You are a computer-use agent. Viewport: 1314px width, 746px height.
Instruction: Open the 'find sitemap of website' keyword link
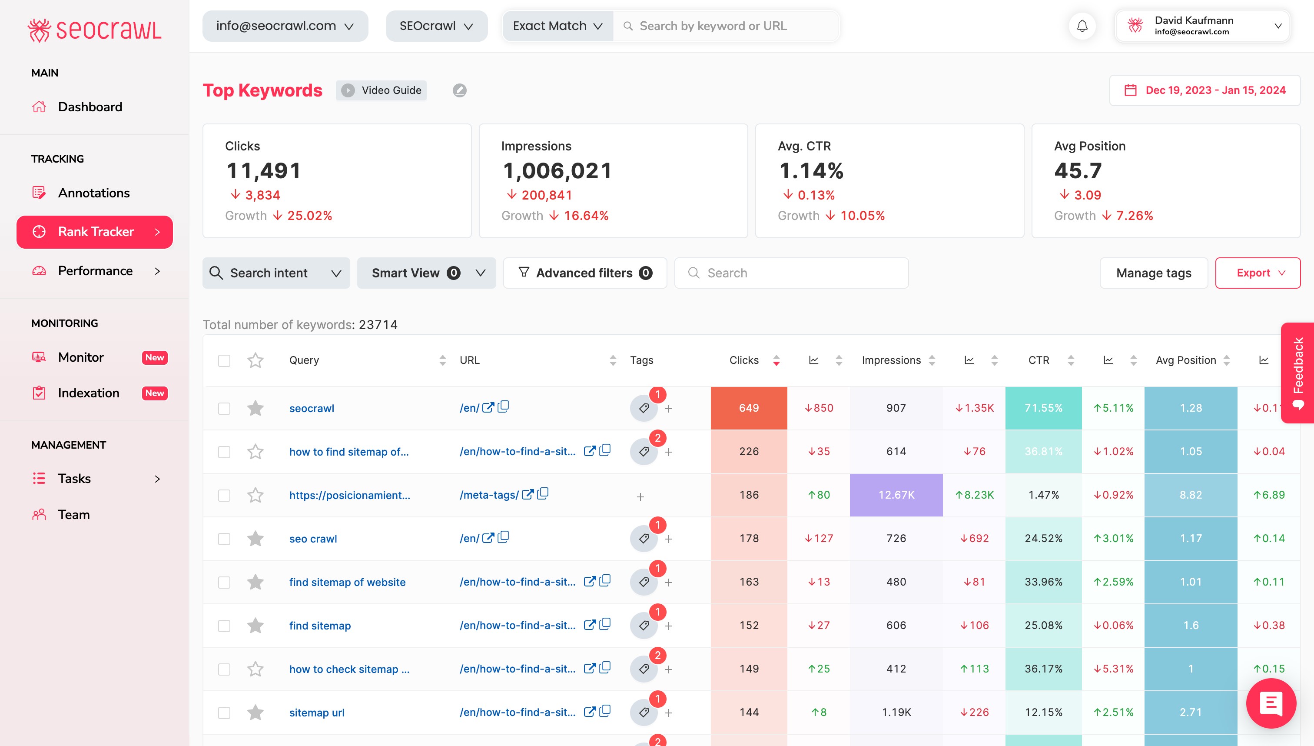347,582
